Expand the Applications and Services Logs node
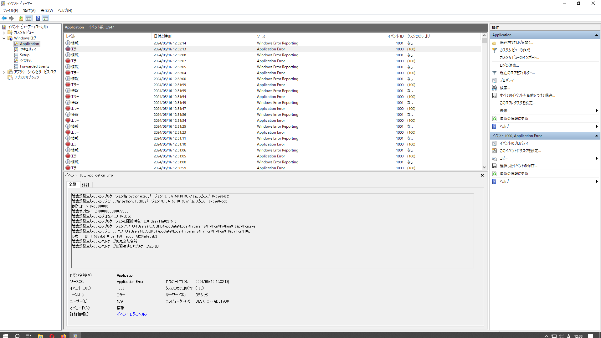Viewport: 601px width, 338px height. pyautogui.click(x=4, y=72)
